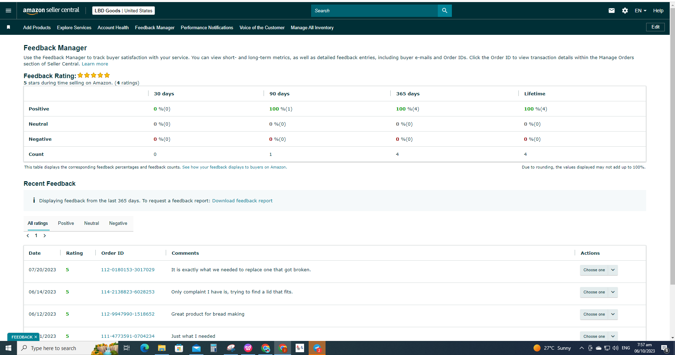Open Microsoft Store from taskbar

pyautogui.click(x=179, y=348)
